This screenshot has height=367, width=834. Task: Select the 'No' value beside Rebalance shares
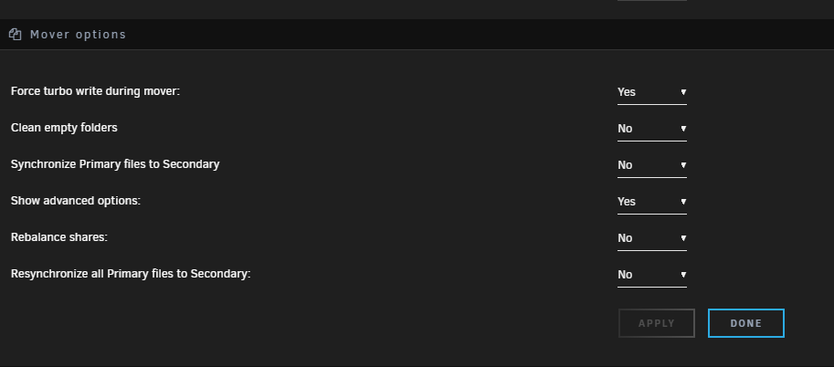click(625, 238)
